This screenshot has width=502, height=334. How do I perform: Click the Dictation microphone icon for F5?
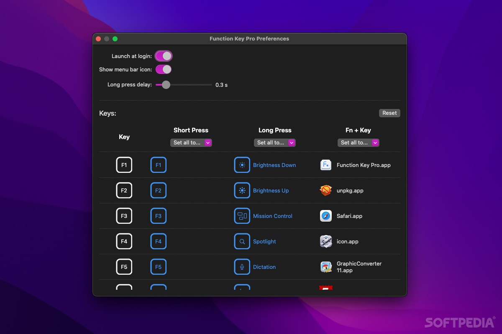pyautogui.click(x=242, y=267)
